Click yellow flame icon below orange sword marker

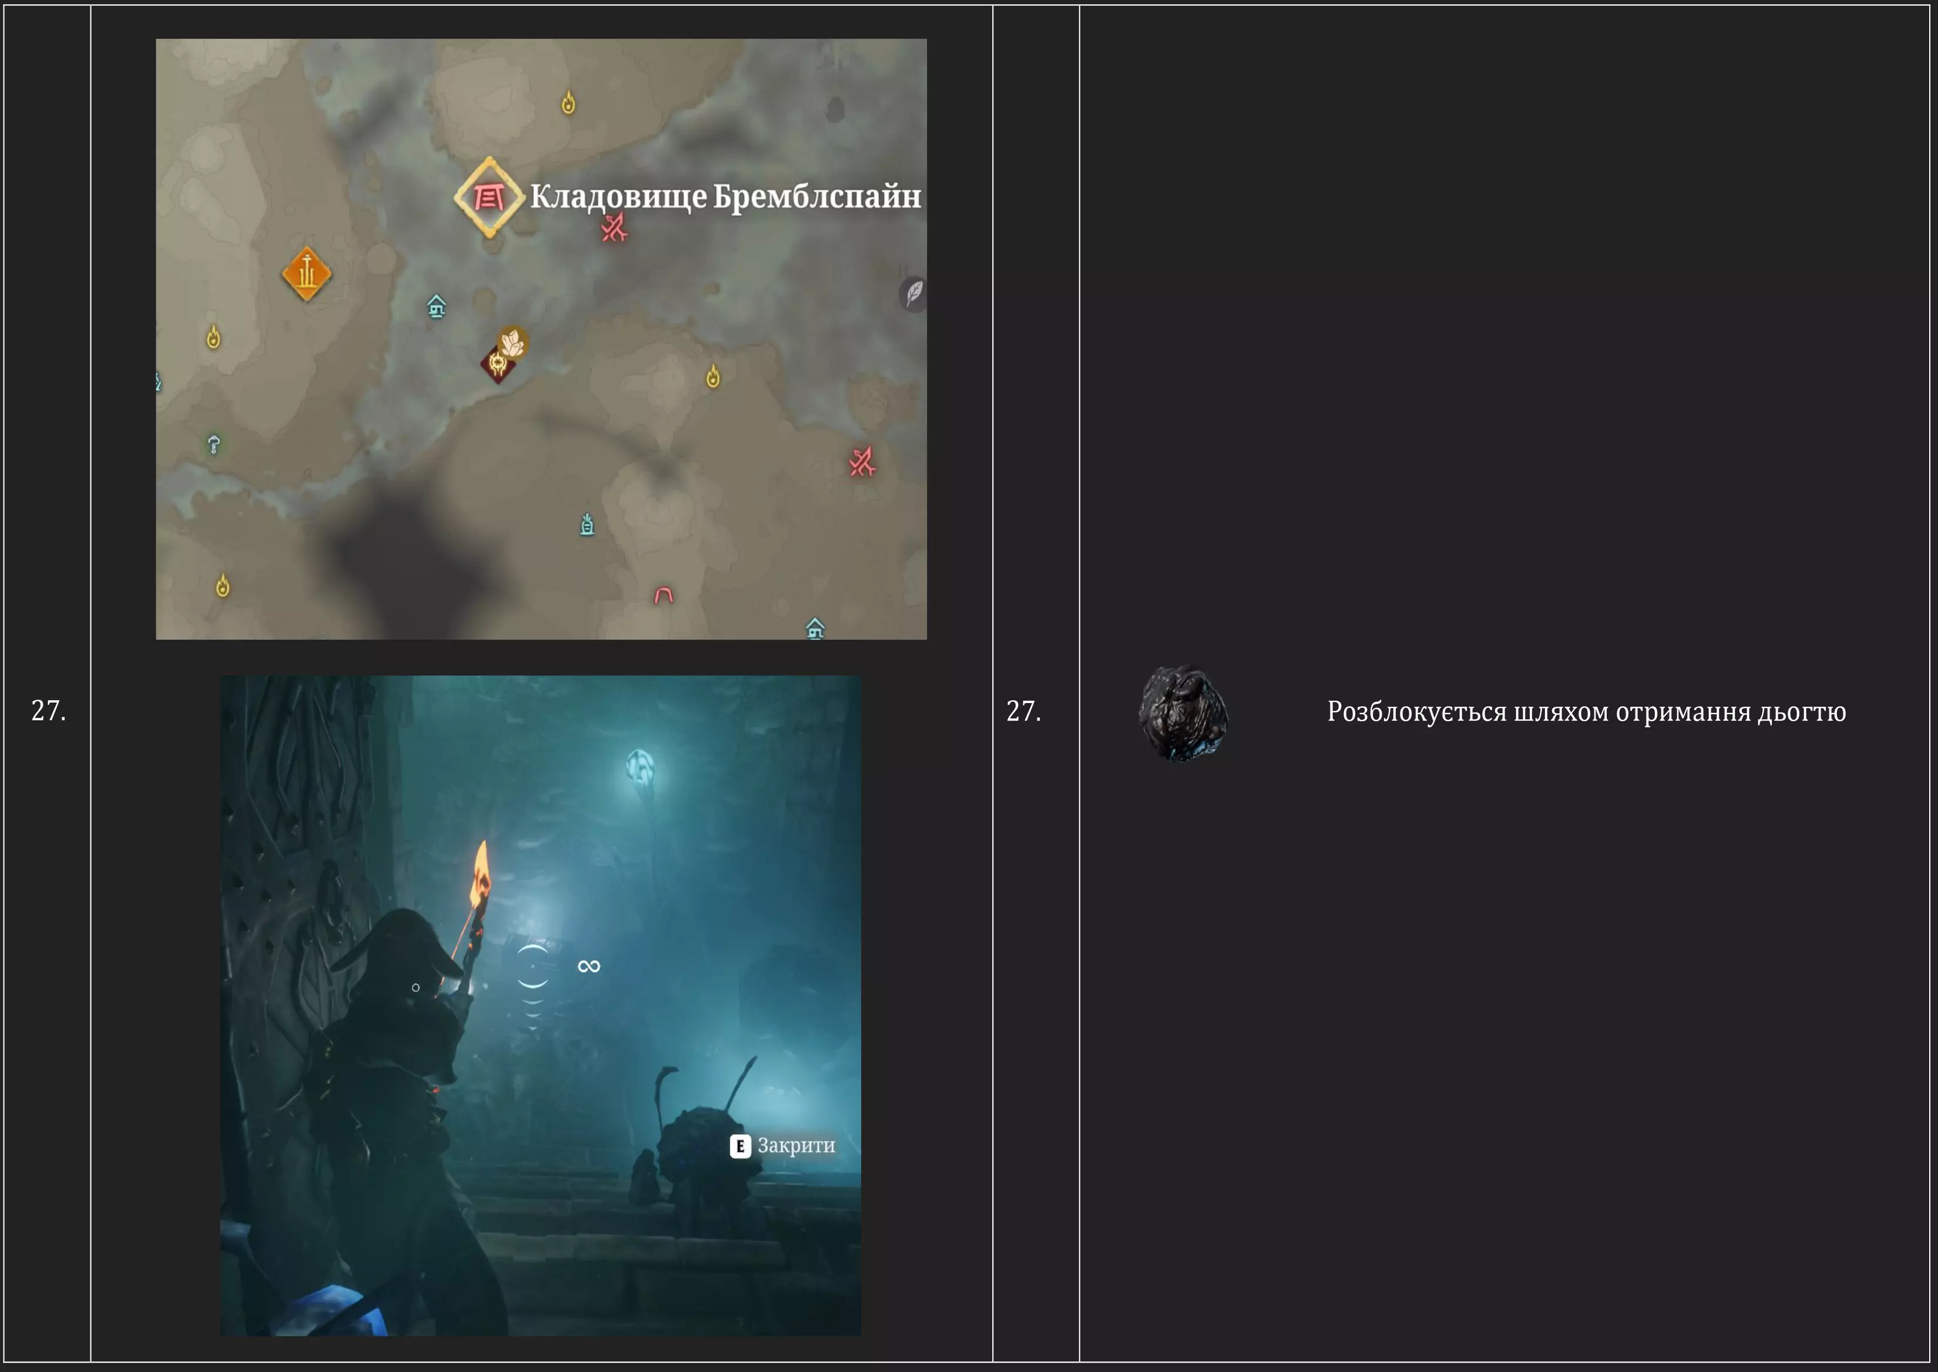(214, 338)
